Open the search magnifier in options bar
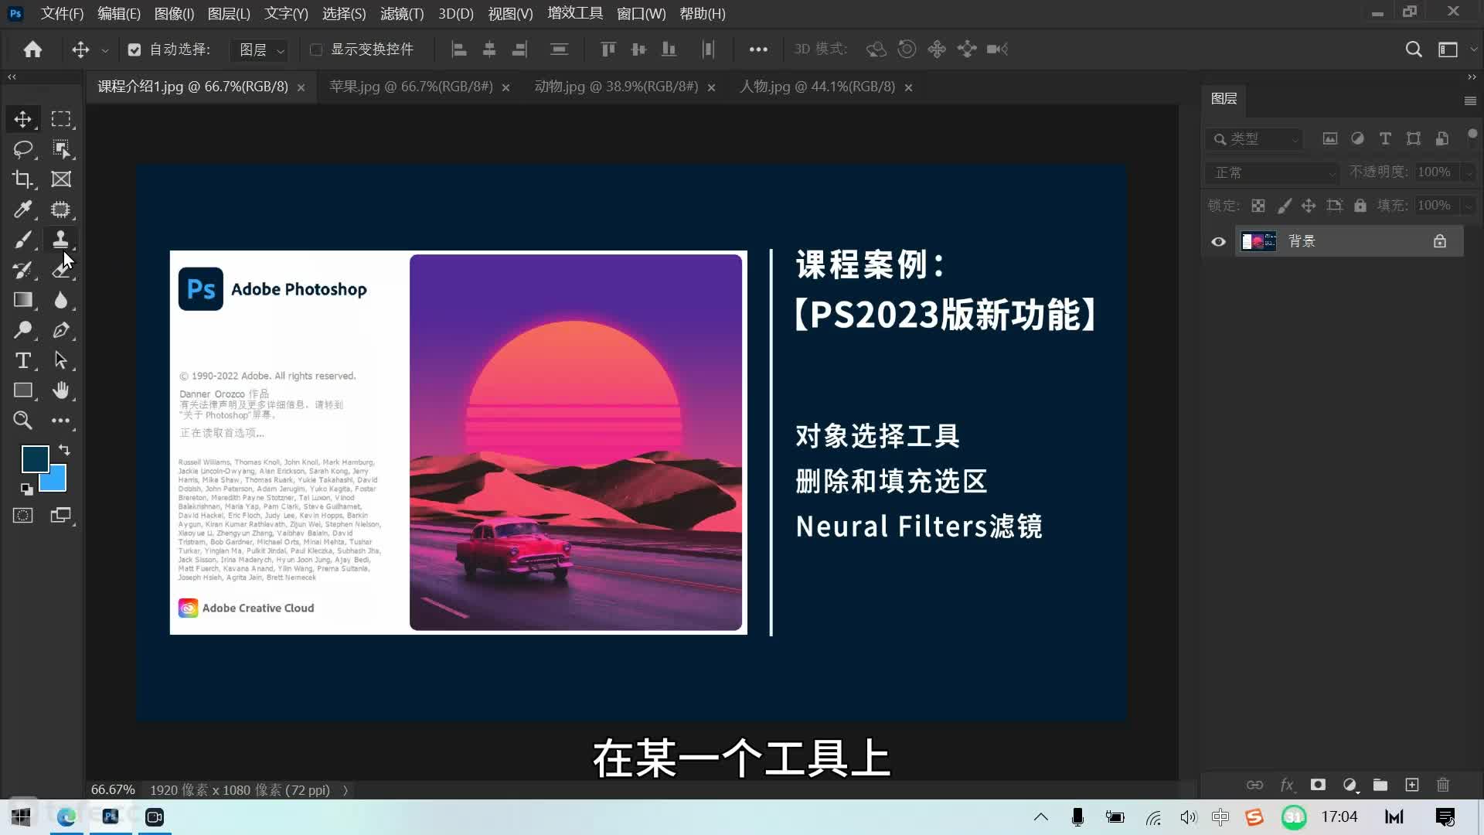The image size is (1484, 835). point(1413,49)
